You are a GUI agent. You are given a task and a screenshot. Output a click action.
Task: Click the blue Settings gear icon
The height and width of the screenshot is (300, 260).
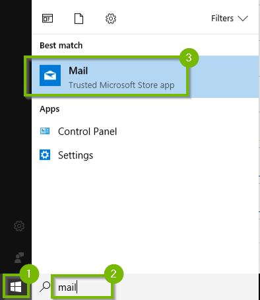click(45, 155)
